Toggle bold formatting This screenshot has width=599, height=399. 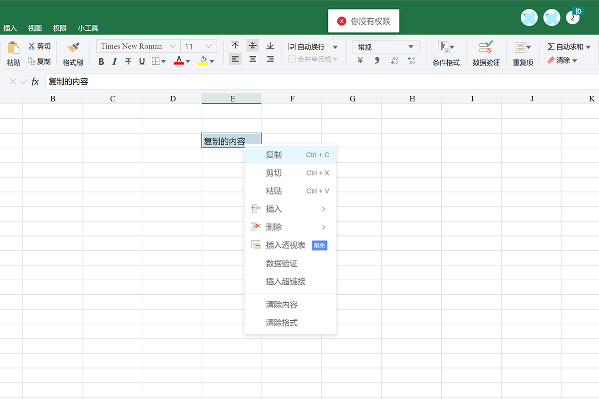101,61
